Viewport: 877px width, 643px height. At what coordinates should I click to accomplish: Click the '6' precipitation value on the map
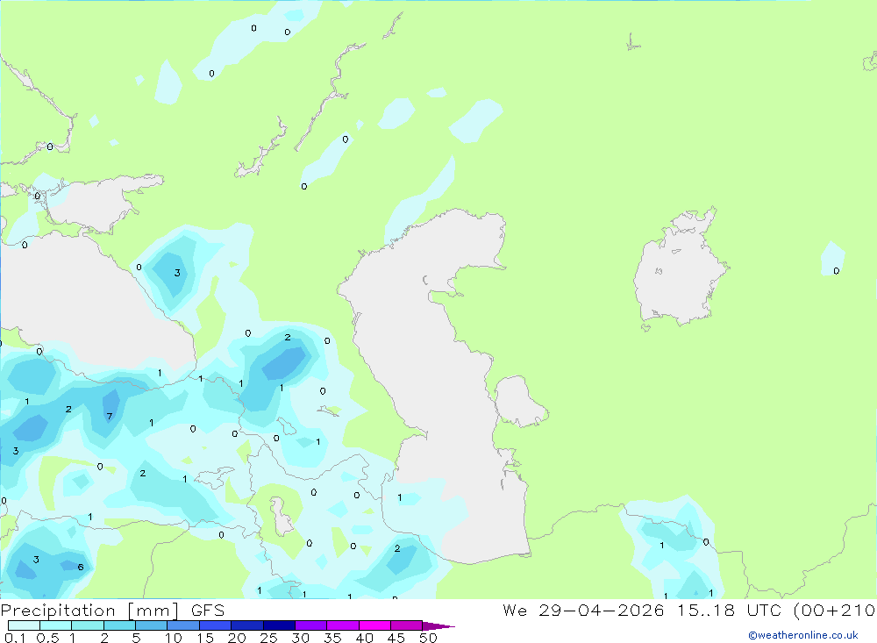click(81, 567)
